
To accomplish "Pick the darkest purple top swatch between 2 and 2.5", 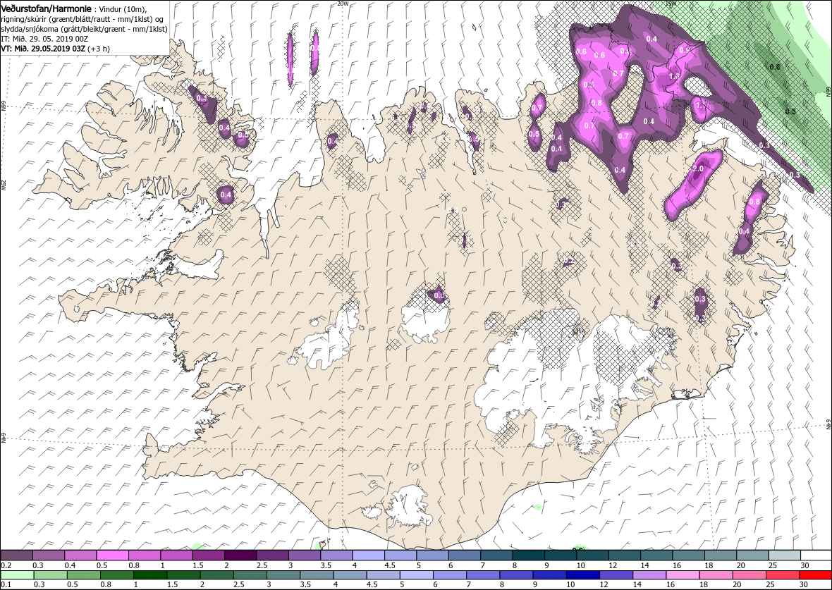I will (240, 555).
